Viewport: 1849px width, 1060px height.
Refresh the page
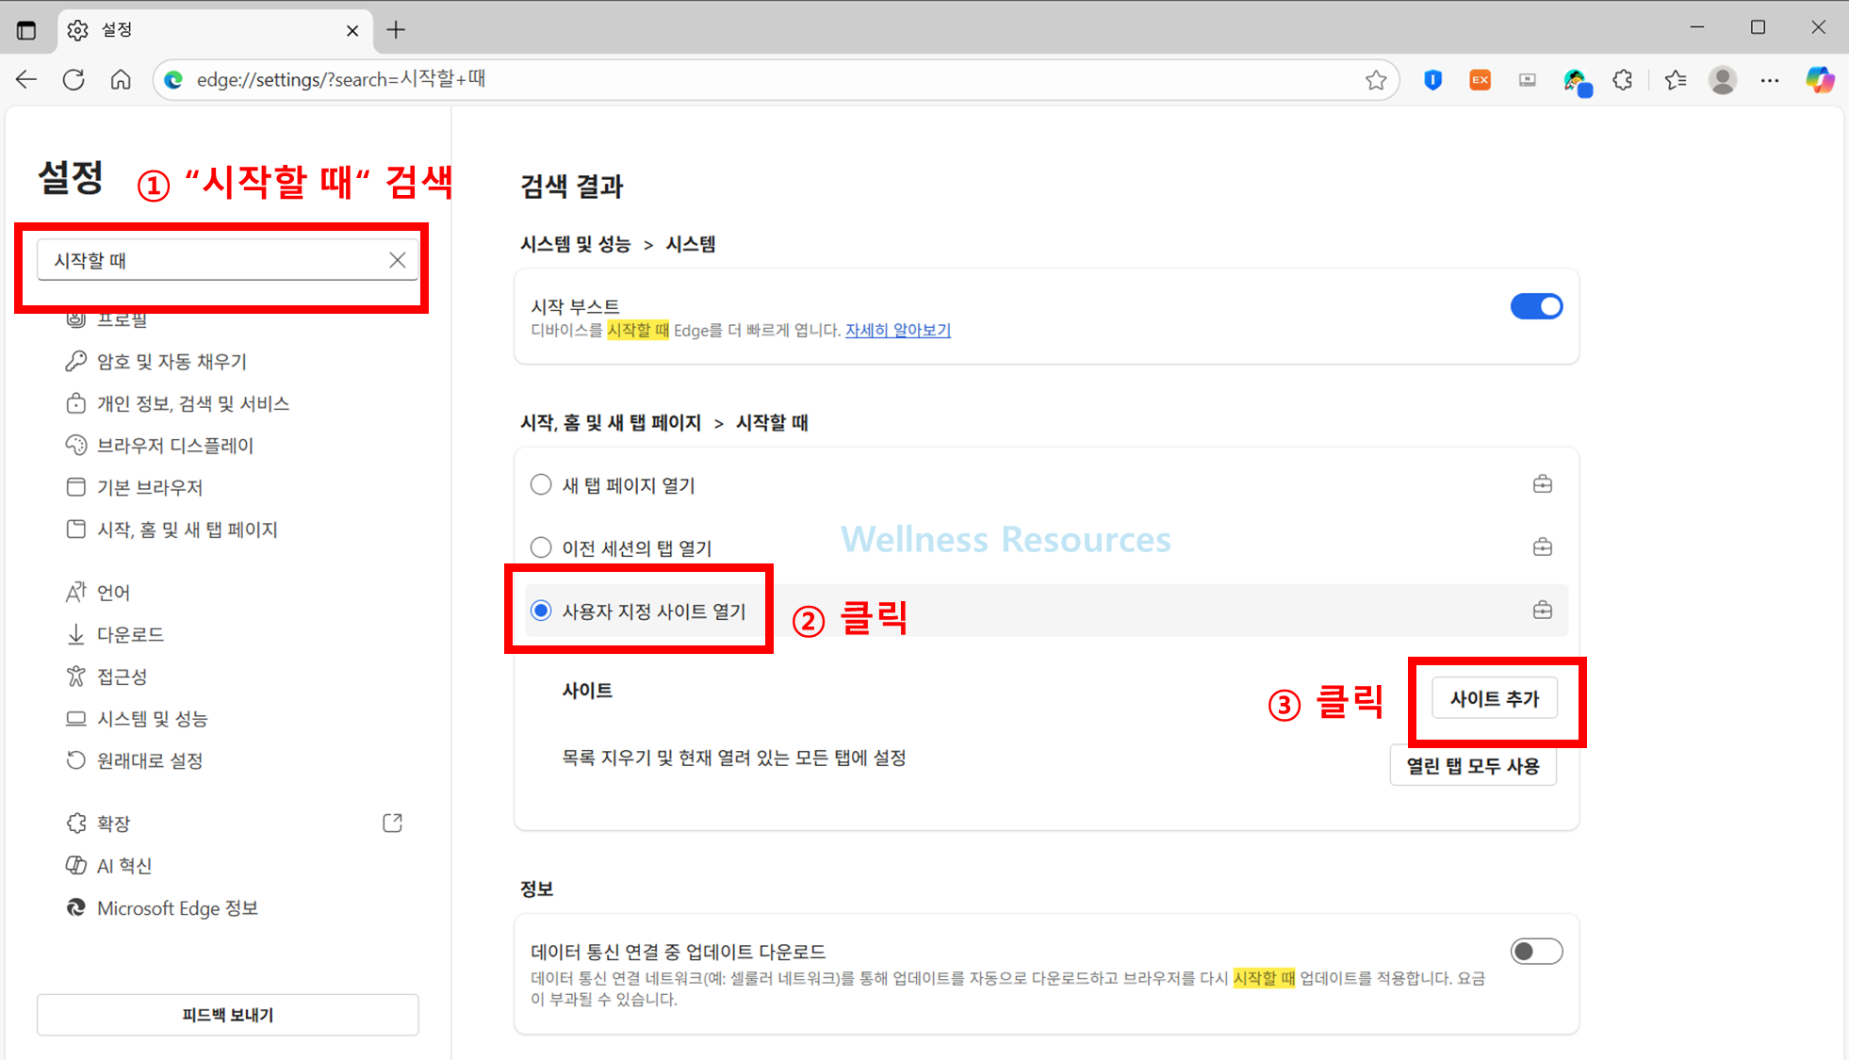(74, 80)
